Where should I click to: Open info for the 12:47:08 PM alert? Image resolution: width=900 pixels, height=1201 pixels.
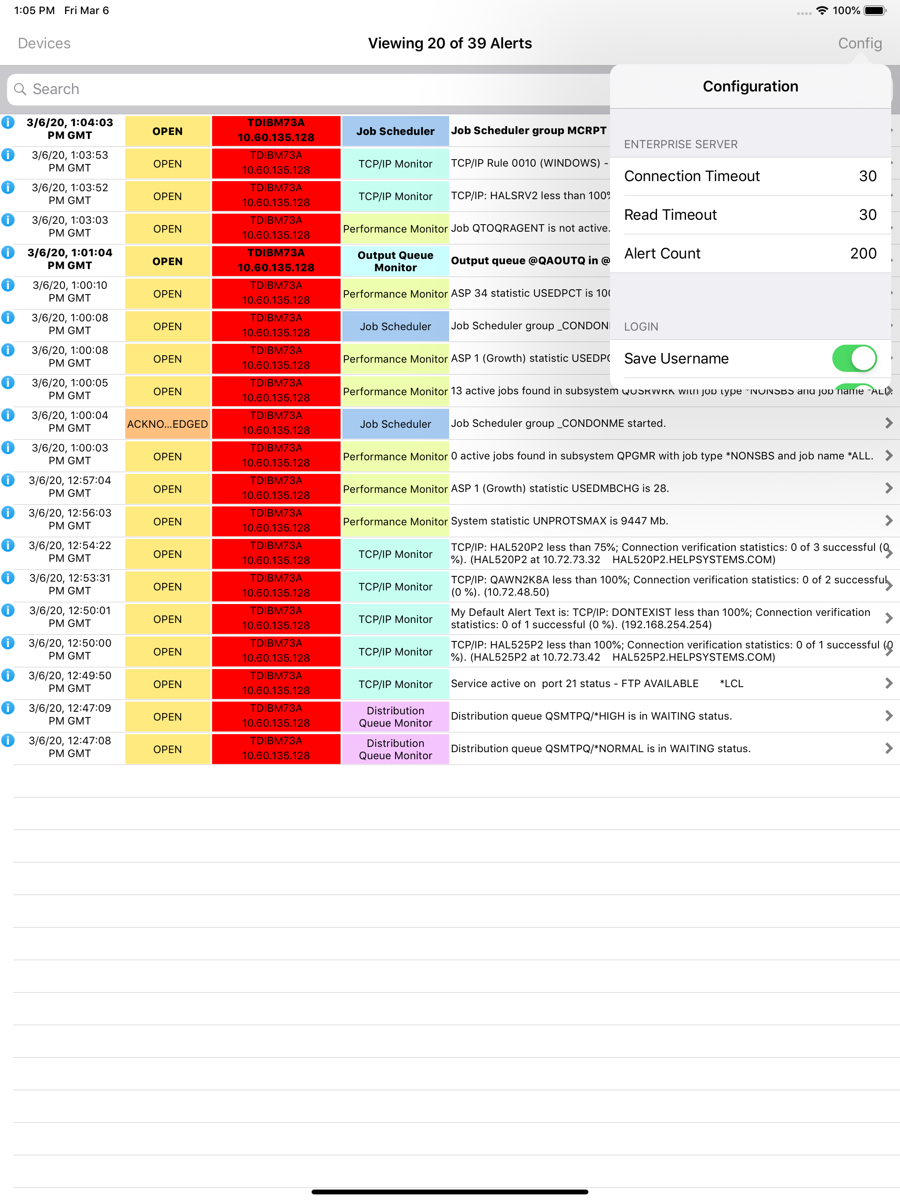click(7, 741)
